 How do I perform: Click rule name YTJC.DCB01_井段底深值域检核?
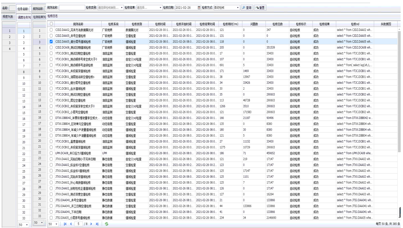coord(73,71)
